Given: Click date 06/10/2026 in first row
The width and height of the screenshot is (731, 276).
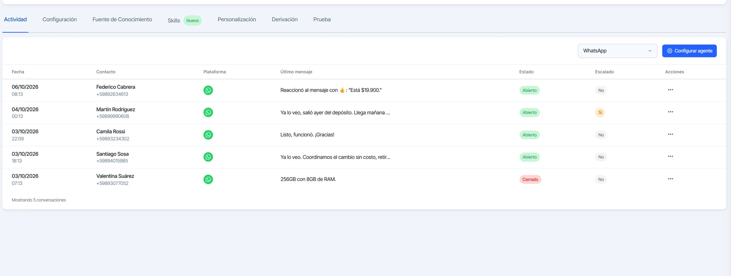Looking at the screenshot, I should tap(25, 87).
